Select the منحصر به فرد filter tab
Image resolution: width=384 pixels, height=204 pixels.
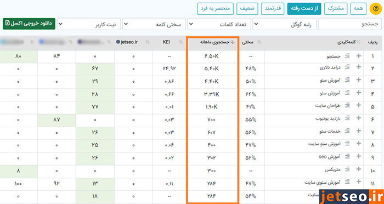click(215, 9)
